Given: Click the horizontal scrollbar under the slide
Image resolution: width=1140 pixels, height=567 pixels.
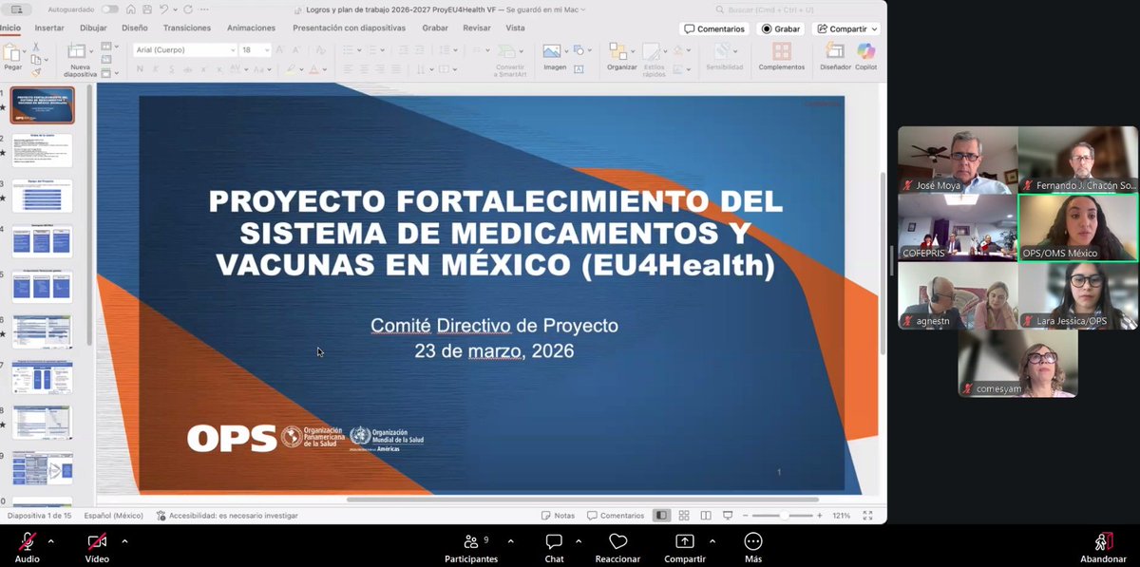Looking at the screenshot, I should pyautogui.click(x=581, y=500).
